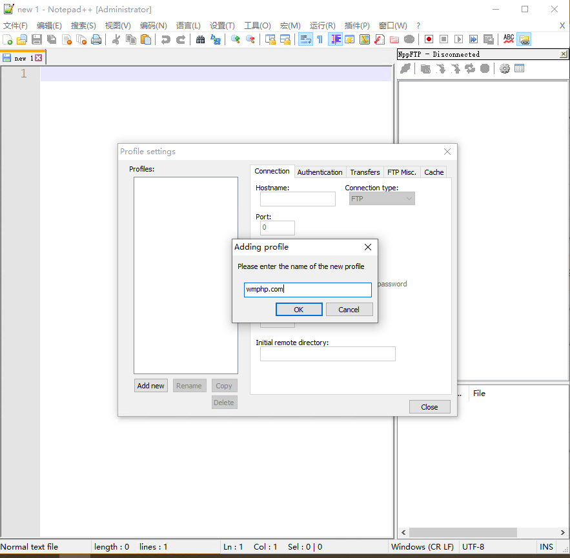Toggle the Indent Guide toolbar icon
Viewport: 570px width, 558px height.
pyautogui.click(x=335, y=39)
